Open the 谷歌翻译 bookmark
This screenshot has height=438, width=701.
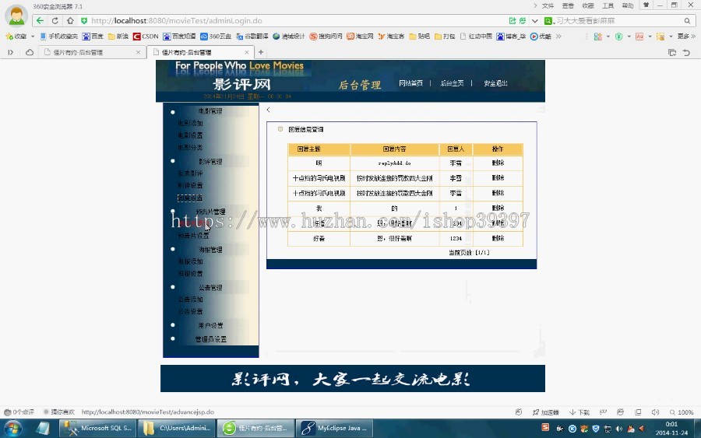click(x=252, y=36)
